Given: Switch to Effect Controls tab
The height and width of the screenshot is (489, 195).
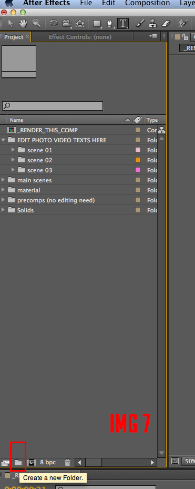Looking at the screenshot, I should [x=80, y=37].
